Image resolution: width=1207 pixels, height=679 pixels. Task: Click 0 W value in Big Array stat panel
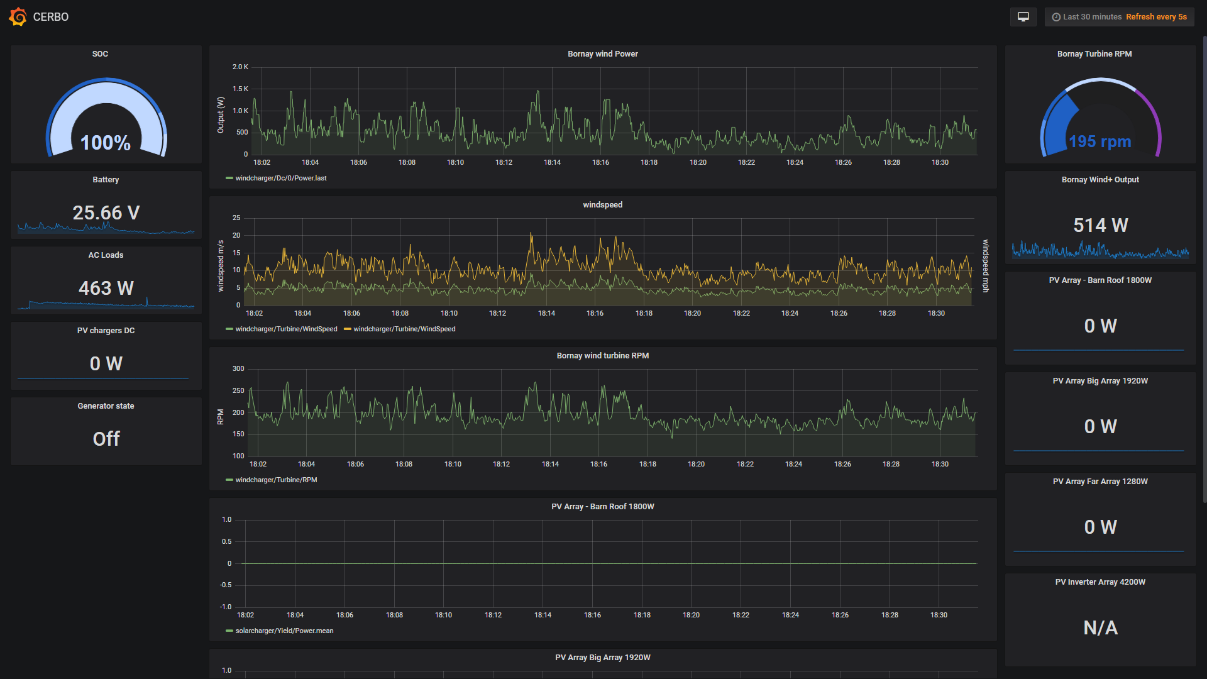tap(1100, 426)
